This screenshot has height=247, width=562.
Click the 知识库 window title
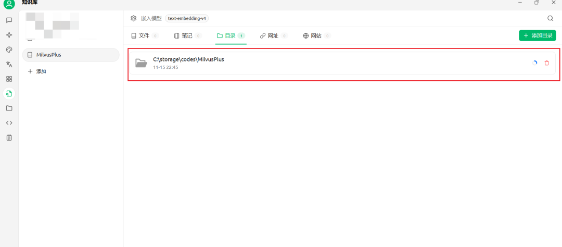point(29,3)
